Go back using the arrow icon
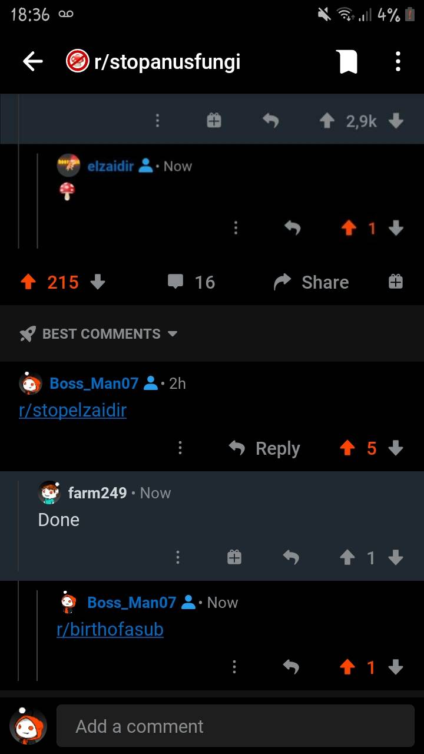 (33, 61)
